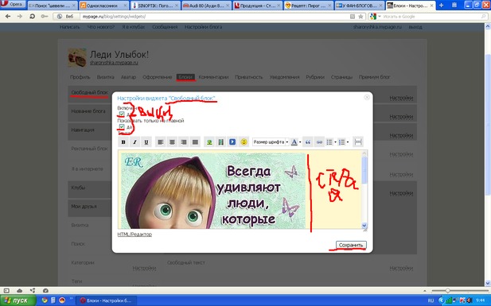Image resolution: width=491 pixels, height=306 pixels.
Task: Align text right in editor toolbar
Action: click(184, 142)
